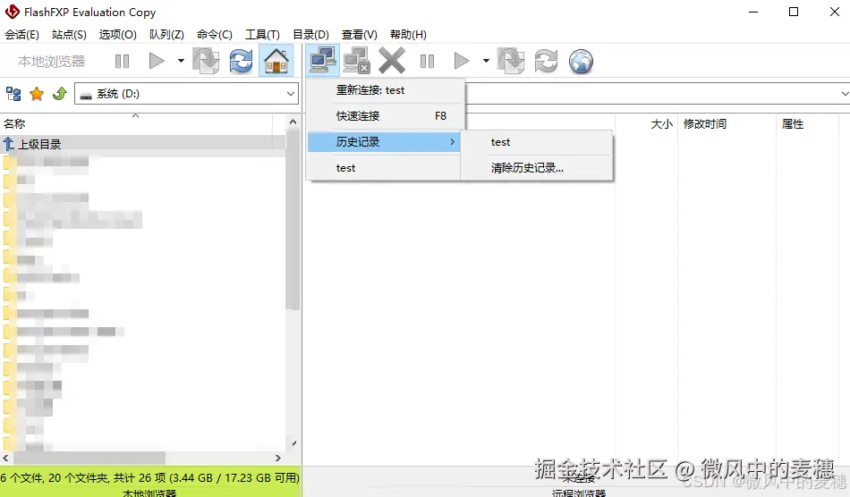
Task: Open the 队列(Z) menu
Action: click(x=166, y=35)
